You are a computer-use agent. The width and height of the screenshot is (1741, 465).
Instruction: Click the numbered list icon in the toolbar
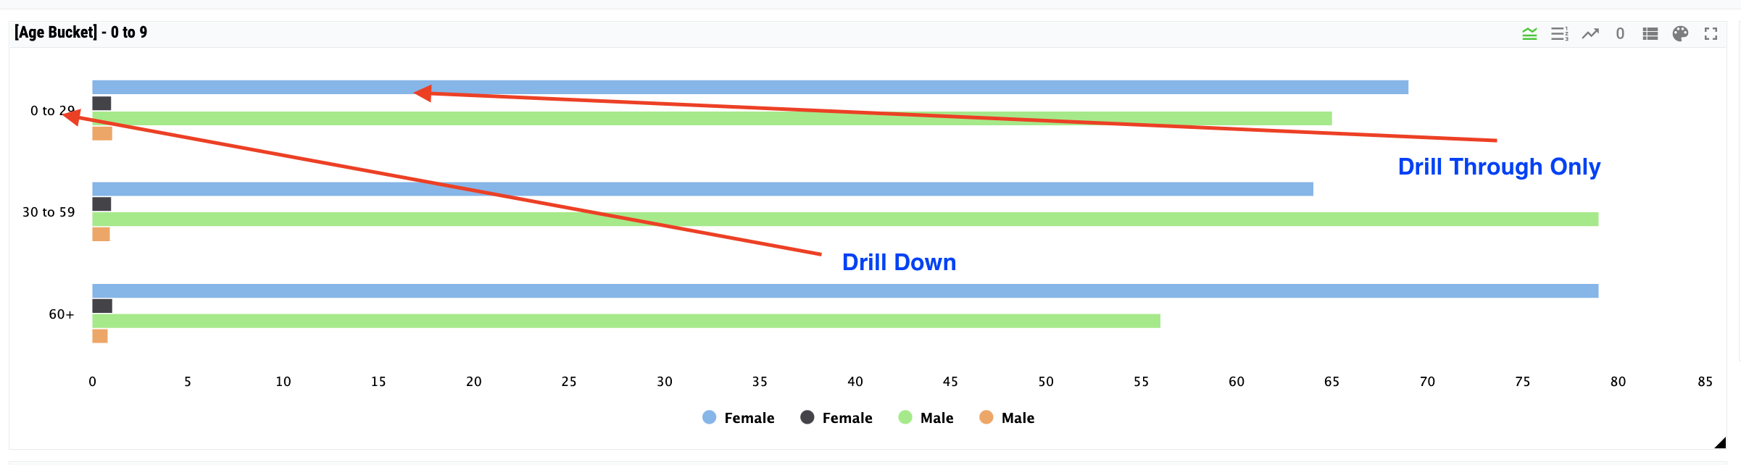click(1559, 33)
